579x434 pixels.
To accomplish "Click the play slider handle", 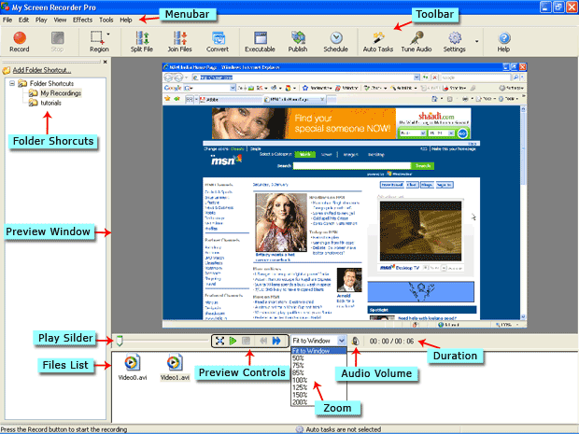I will [118, 340].
